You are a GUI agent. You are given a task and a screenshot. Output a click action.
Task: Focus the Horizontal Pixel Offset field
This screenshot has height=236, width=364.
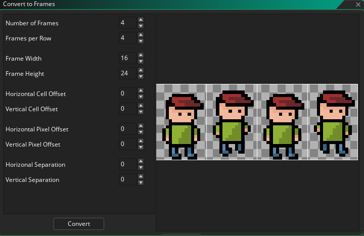coord(128,129)
